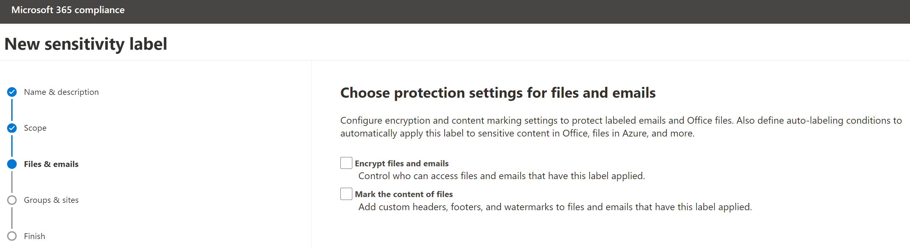910x248 pixels.
Task: Click the Mark the content of files label
Action: (404, 194)
